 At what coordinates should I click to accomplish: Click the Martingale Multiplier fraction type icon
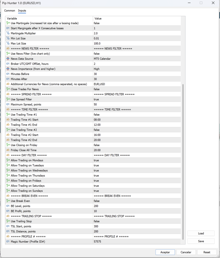pyautogui.click(x=8, y=33)
